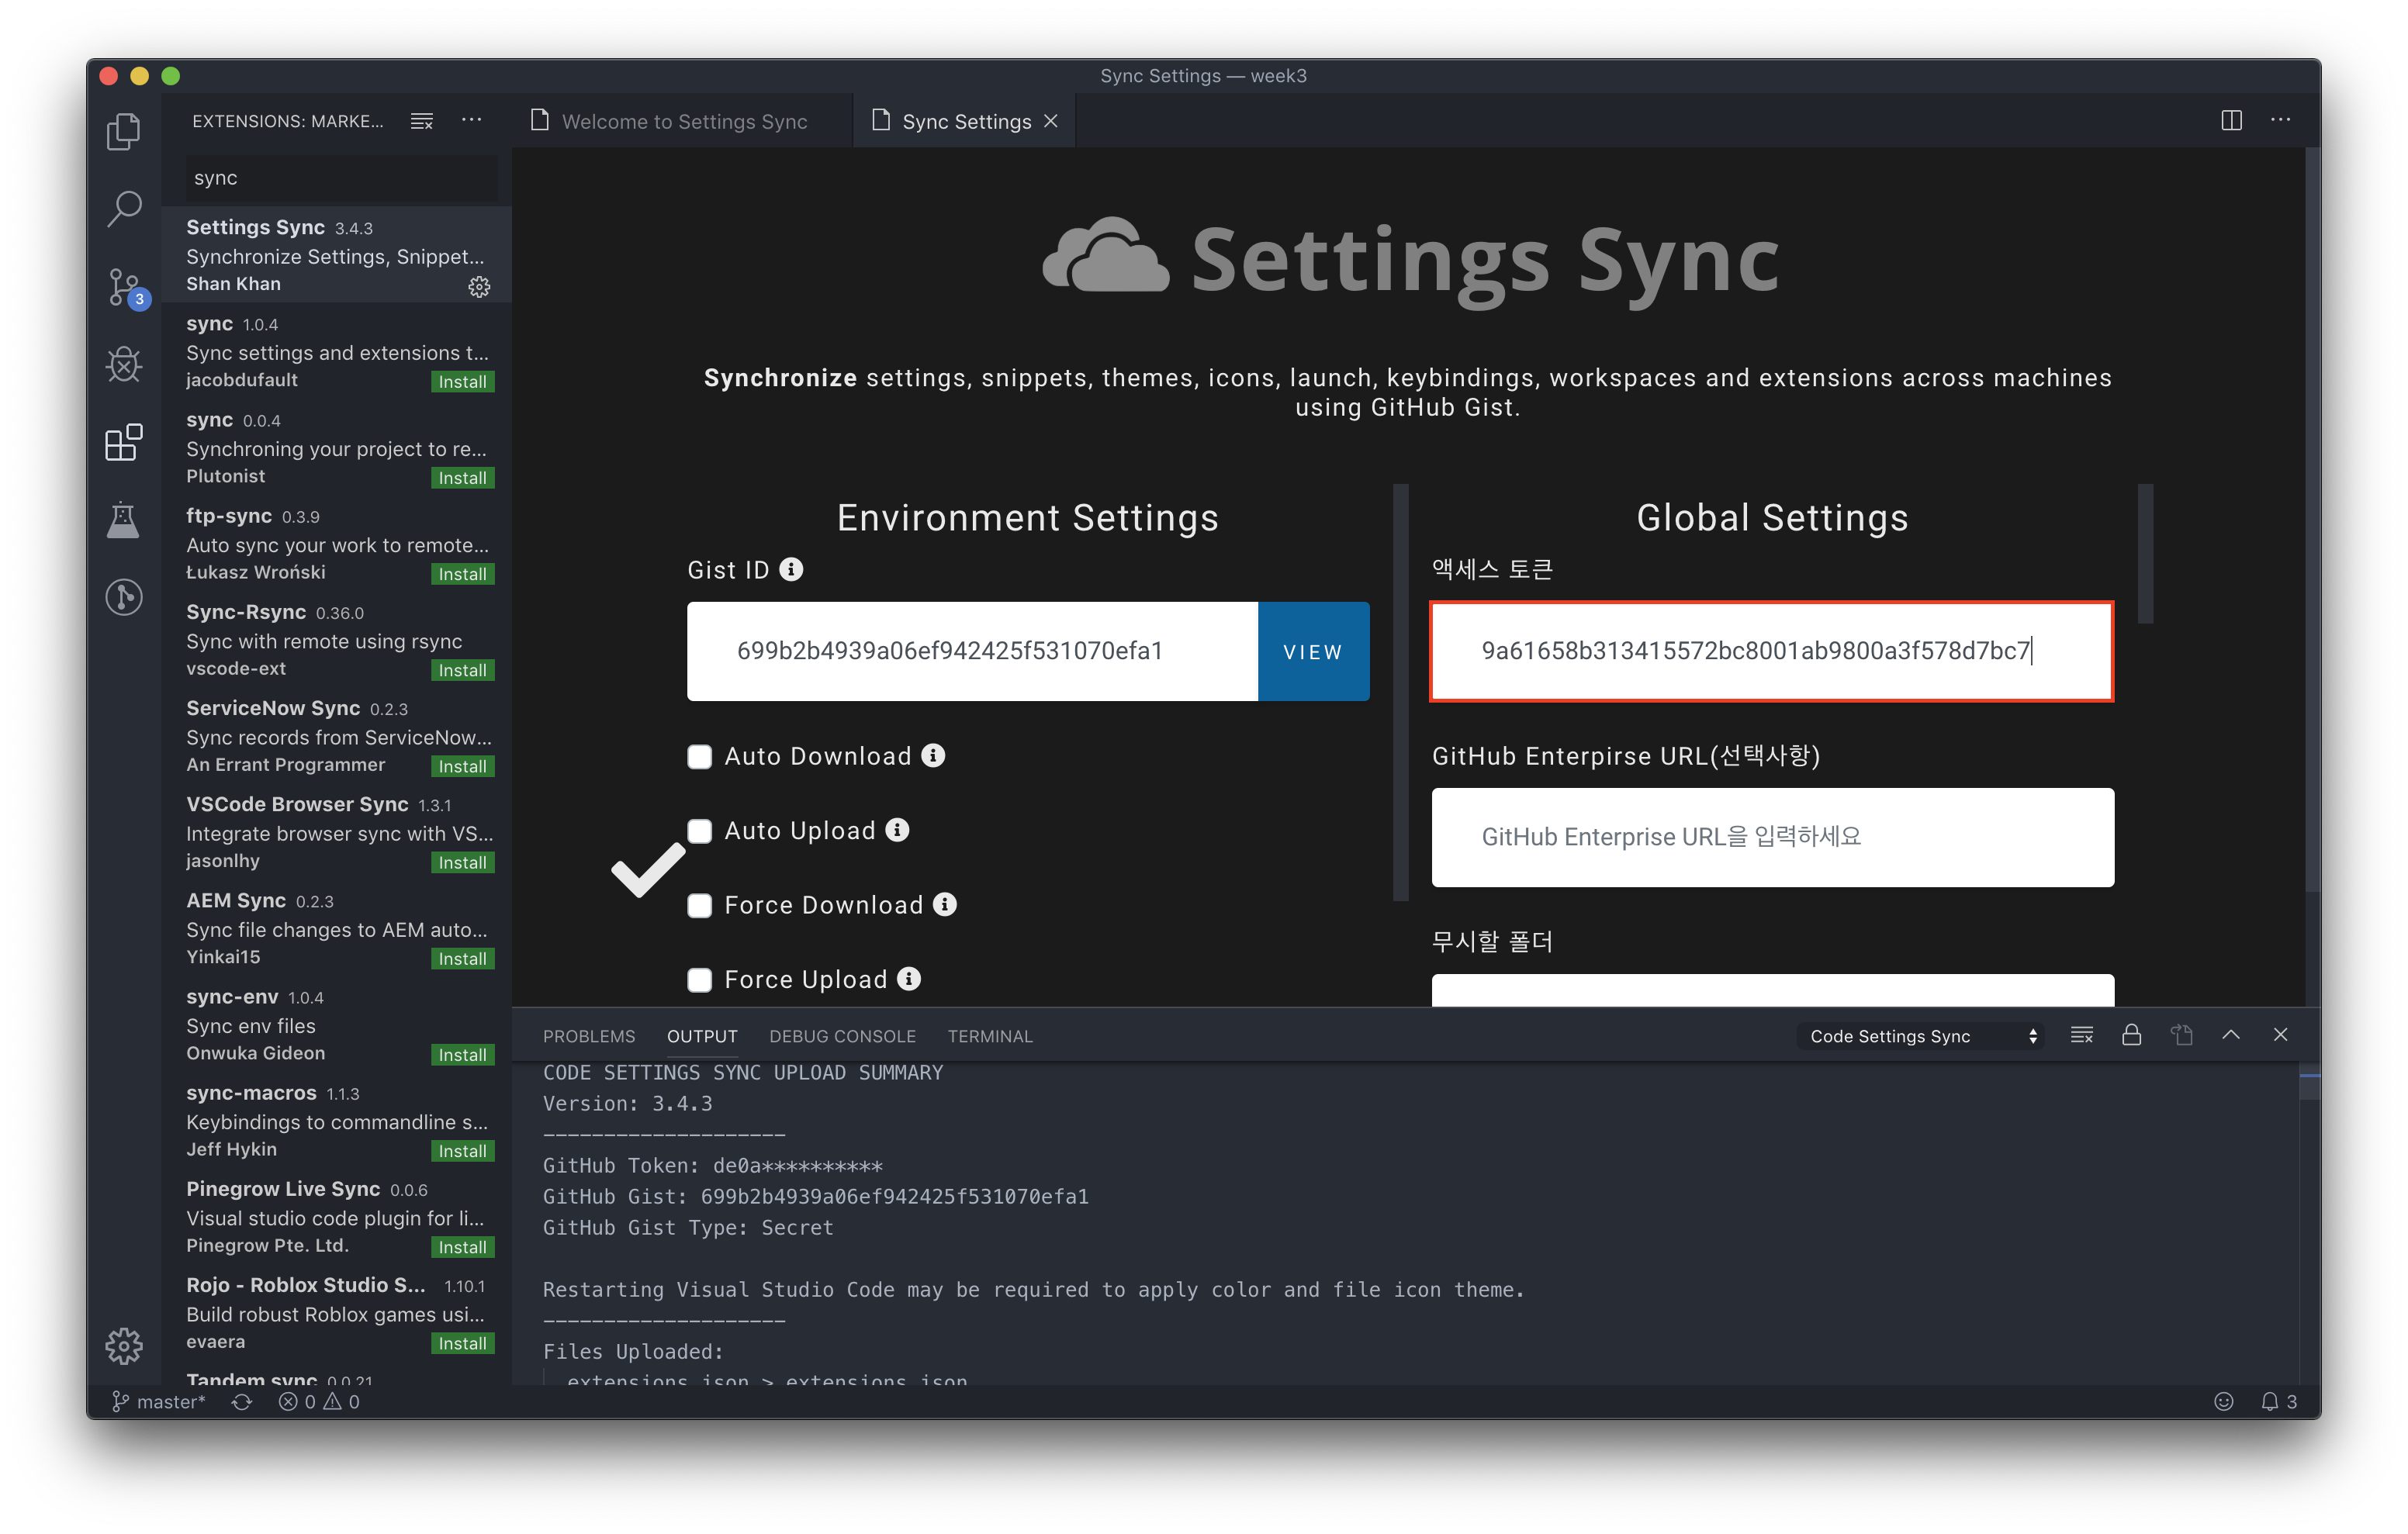Open Settings Sync extension gear menu
Image resolution: width=2408 pixels, height=1534 pixels.
tap(479, 287)
